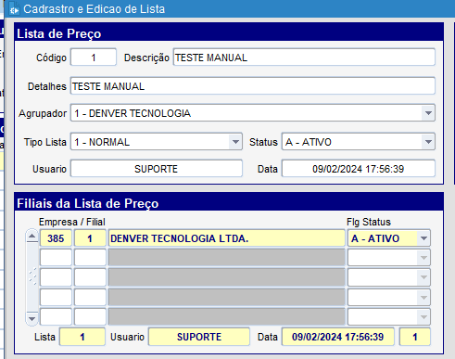This screenshot has height=359, width=455.
Task: Click the empty Filial cell in second row
Action: (90, 258)
